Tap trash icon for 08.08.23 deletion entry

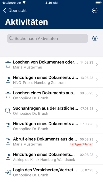8,95
